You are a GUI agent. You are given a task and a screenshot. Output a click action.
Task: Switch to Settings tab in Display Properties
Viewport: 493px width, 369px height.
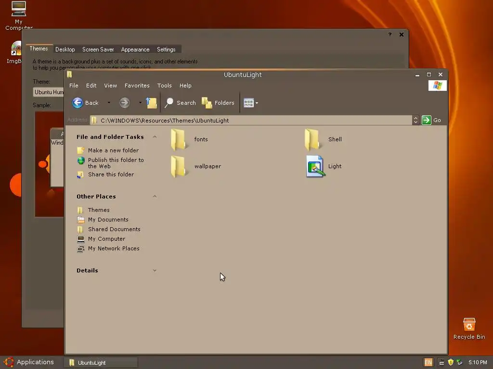(x=166, y=49)
